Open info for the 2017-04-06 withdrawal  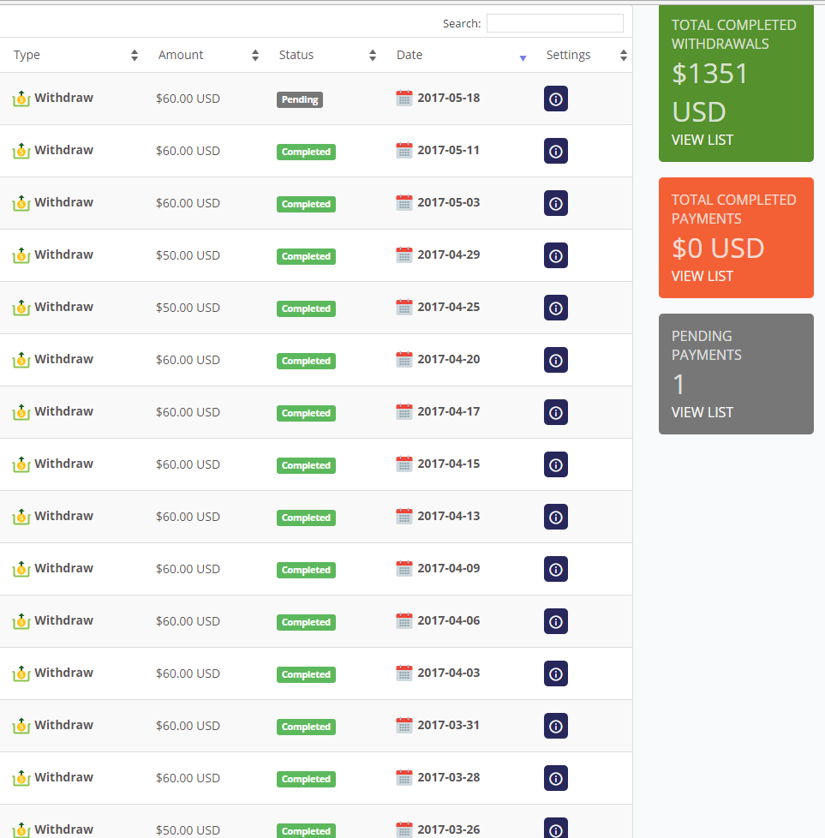pos(556,621)
